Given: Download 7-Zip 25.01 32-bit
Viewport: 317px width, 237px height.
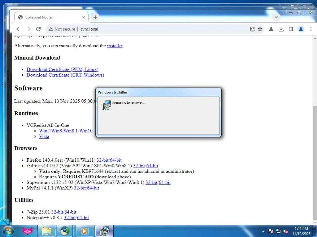Looking at the screenshot, I should [x=57, y=212].
